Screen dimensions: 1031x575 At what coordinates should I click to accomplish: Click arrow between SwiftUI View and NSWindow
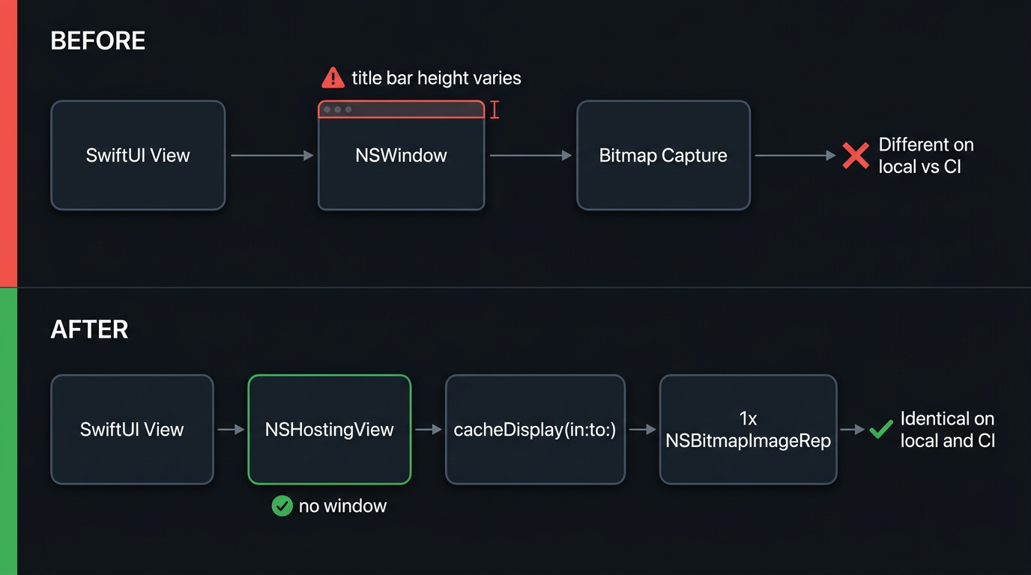pyautogui.click(x=272, y=156)
